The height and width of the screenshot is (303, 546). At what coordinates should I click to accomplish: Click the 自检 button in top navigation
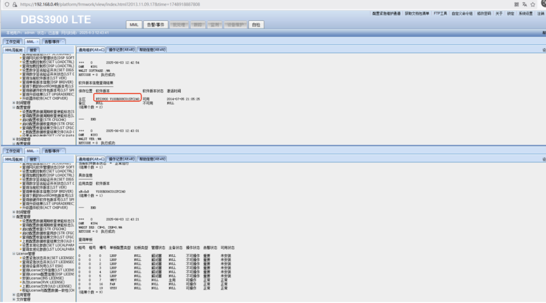click(x=256, y=25)
